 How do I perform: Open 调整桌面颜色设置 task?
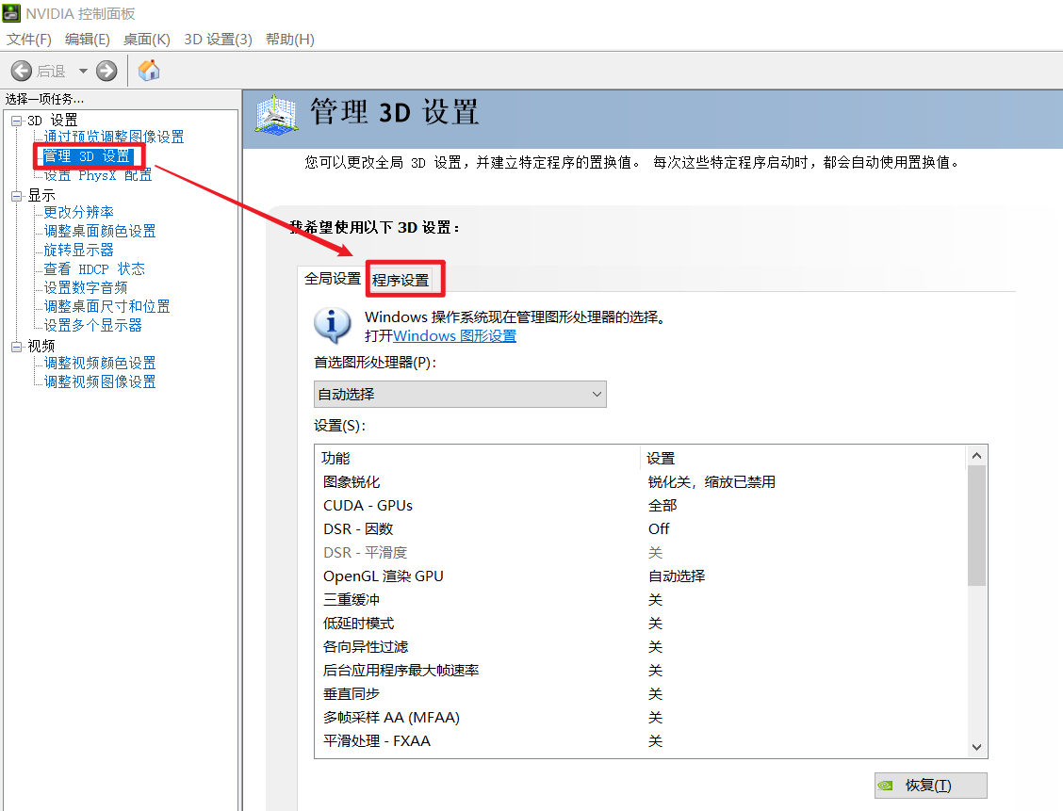point(100,232)
